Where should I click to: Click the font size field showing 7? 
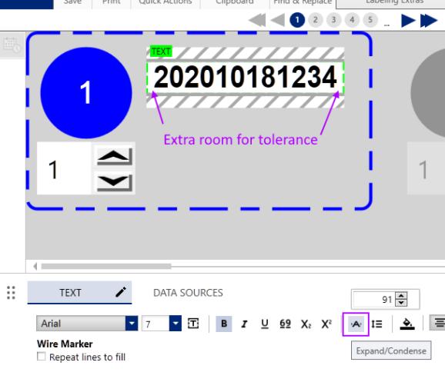click(156, 324)
